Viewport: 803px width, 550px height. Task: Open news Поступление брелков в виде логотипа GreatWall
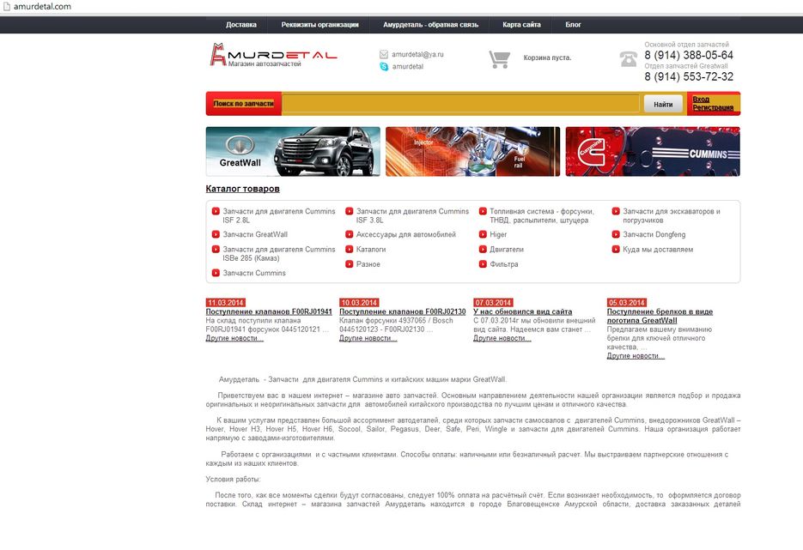tap(660, 316)
